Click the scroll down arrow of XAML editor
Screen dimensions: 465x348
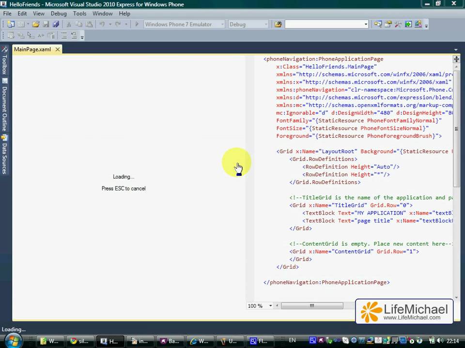click(456, 298)
